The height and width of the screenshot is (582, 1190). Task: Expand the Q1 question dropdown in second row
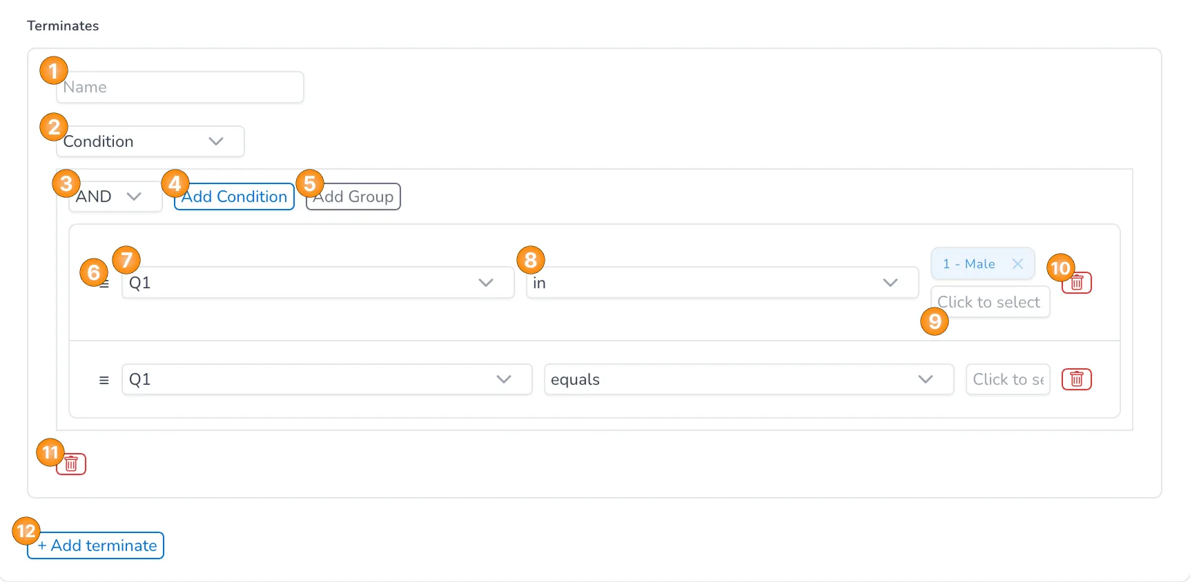point(326,379)
